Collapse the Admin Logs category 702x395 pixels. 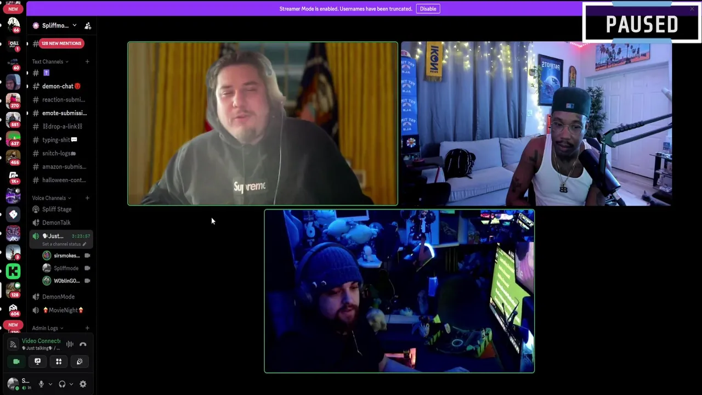click(x=47, y=328)
